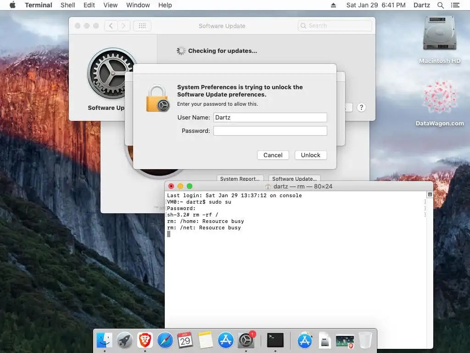This screenshot has height=353, width=470.
Task: Go back in System Preferences toolbar
Action: point(111,26)
